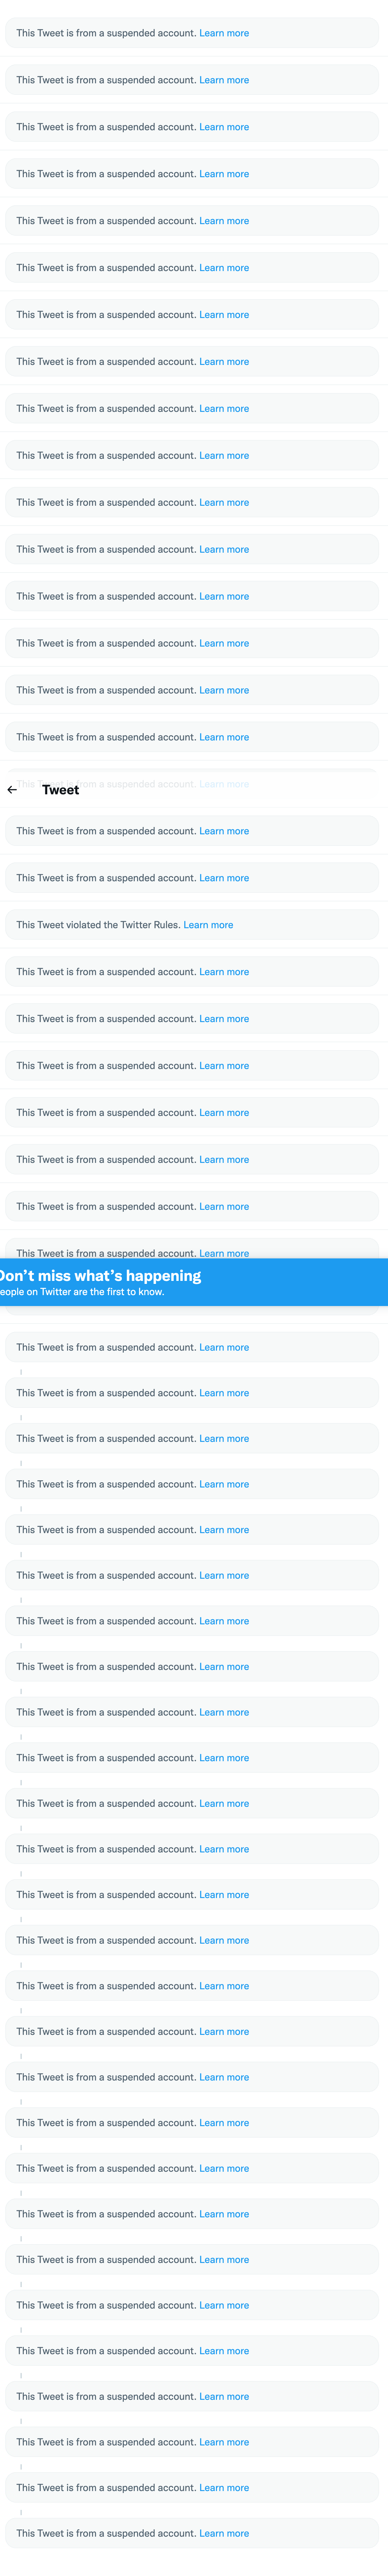Click the first Learn more below the blue banner
The width and height of the screenshot is (388, 2576).
pos(224,1347)
